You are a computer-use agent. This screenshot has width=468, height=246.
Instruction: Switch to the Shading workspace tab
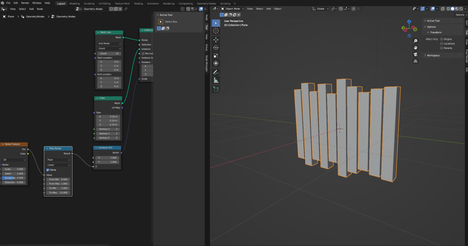coord(138,3)
